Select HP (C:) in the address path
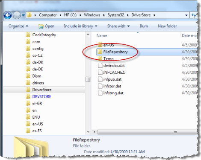Screen dimensions: 201x160 coord(70,15)
